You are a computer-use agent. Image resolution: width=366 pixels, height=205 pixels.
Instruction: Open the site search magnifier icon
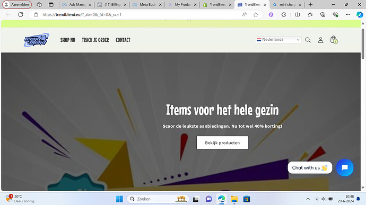click(308, 40)
